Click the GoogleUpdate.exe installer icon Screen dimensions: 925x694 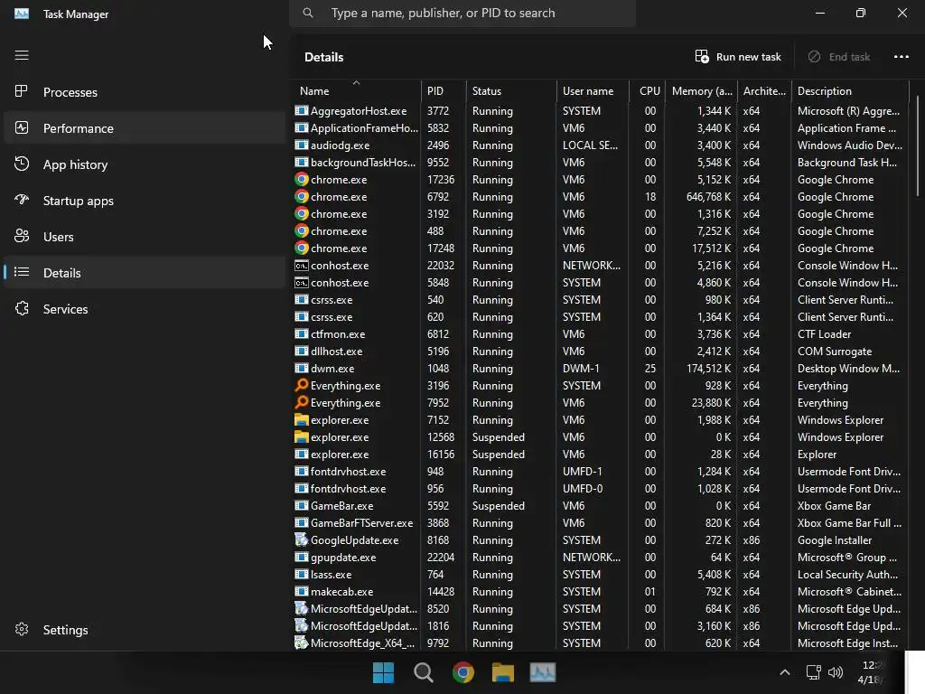click(x=302, y=539)
